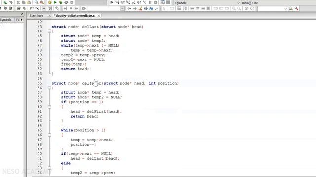Open the Fil tab in the side panel
This screenshot has width=316, height=177.
pyautogui.click(x=18, y=20)
